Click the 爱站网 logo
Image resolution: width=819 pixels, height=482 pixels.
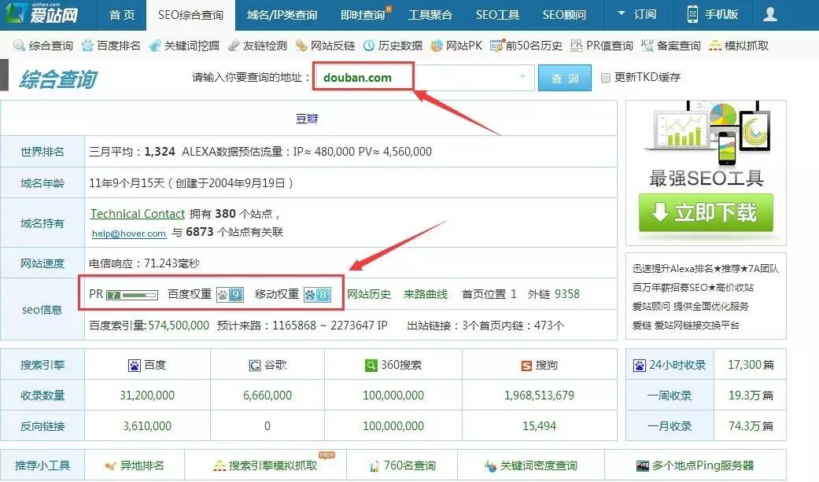click(x=41, y=13)
